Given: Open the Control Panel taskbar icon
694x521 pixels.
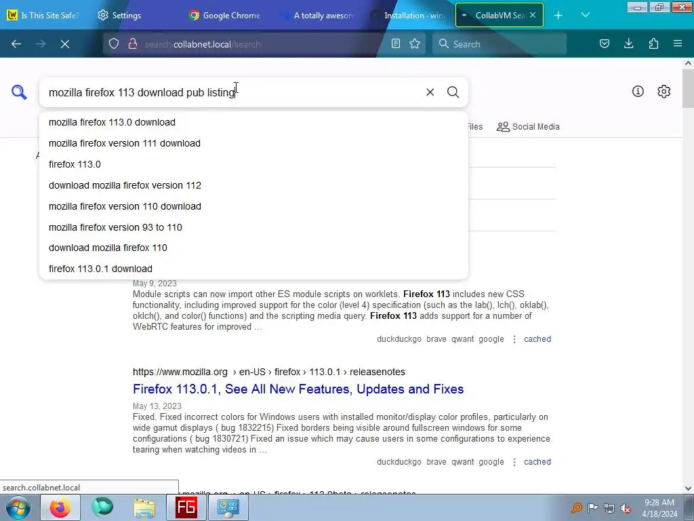Looking at the screenshot, I should pos(228,507).
